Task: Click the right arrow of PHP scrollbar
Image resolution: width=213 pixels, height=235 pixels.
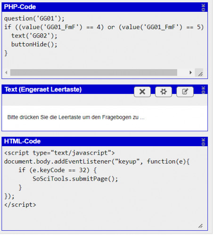Action: coord(190,72)
